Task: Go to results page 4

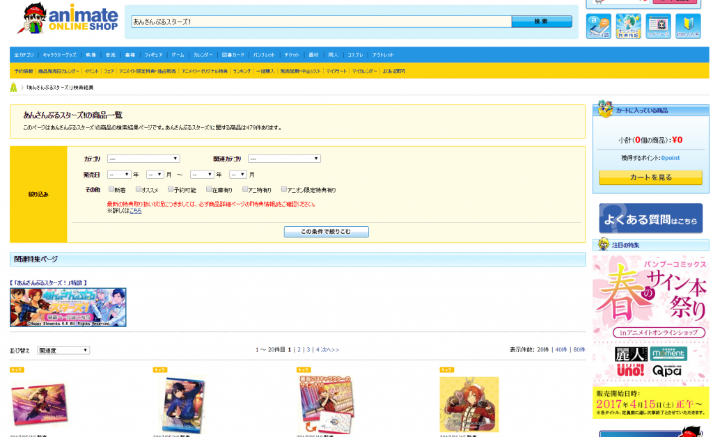Action: coord(318,350)
